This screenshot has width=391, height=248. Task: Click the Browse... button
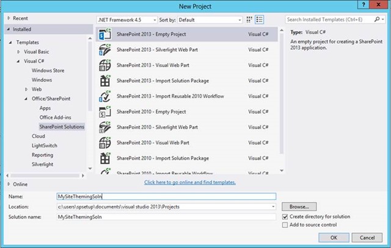point(299,207)
